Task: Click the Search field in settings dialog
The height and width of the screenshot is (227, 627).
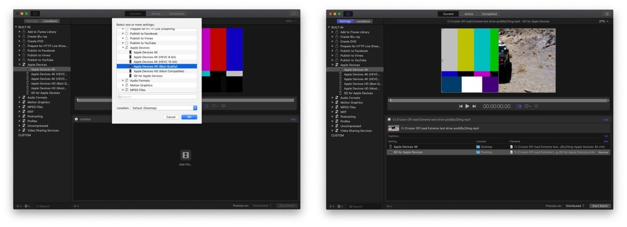Action: [x=157, y=97]
